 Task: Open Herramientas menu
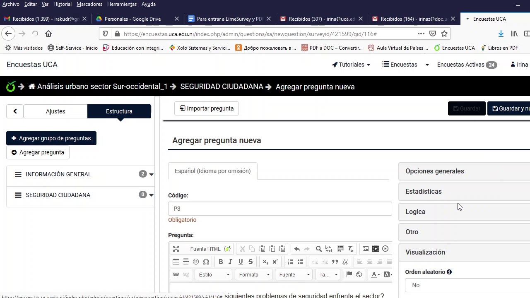122,4
